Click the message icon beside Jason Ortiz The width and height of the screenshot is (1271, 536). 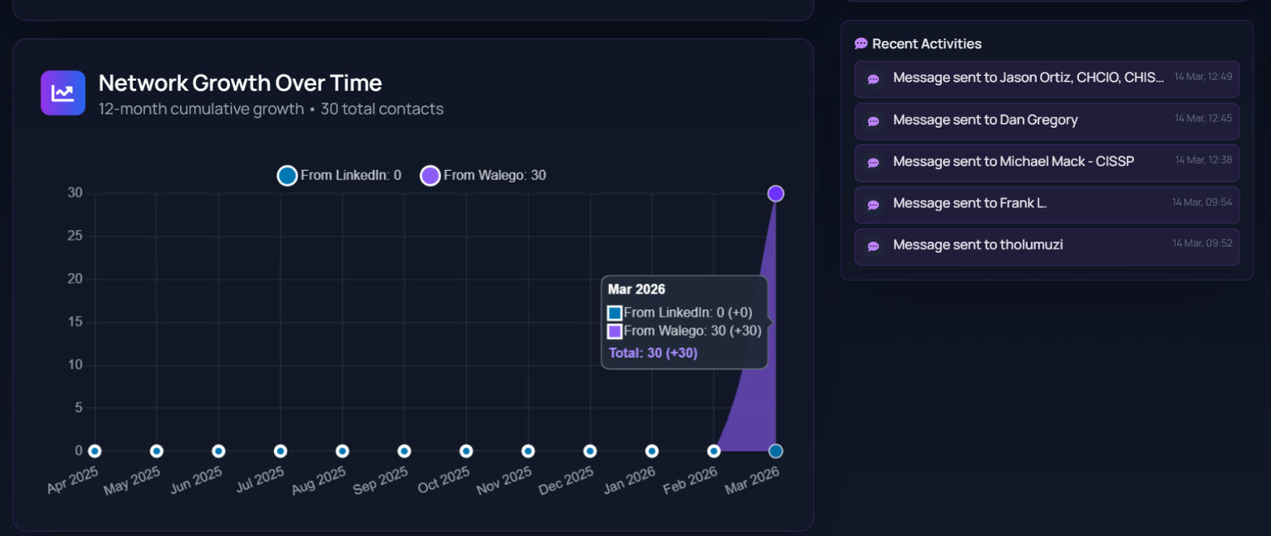(x=874, y=79)
